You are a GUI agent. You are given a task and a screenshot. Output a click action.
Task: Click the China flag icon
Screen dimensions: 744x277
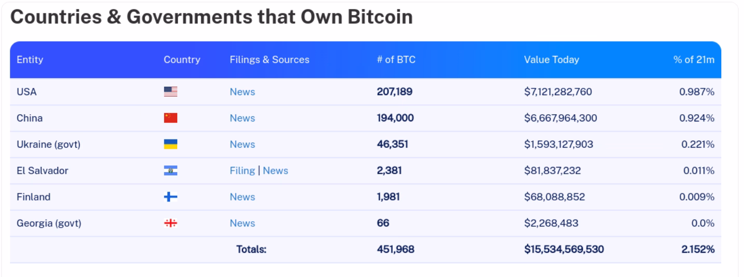point(170,118)
